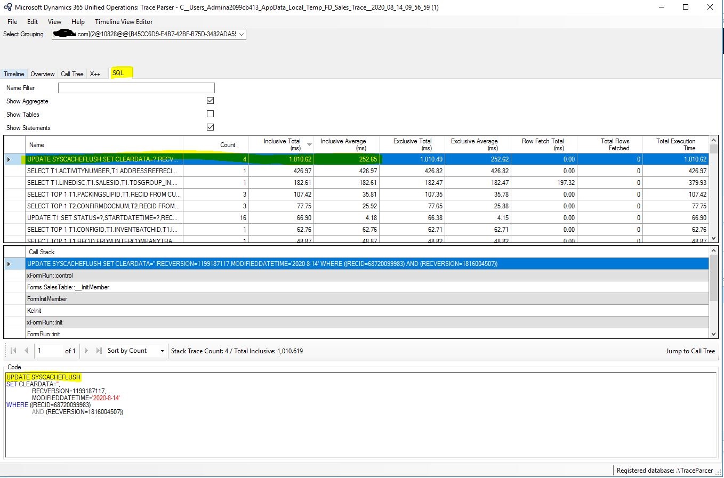Click Registered database status bar entry
Image resolution: width=724 pixels, height=478 pixels.
[x=664, y=471]
